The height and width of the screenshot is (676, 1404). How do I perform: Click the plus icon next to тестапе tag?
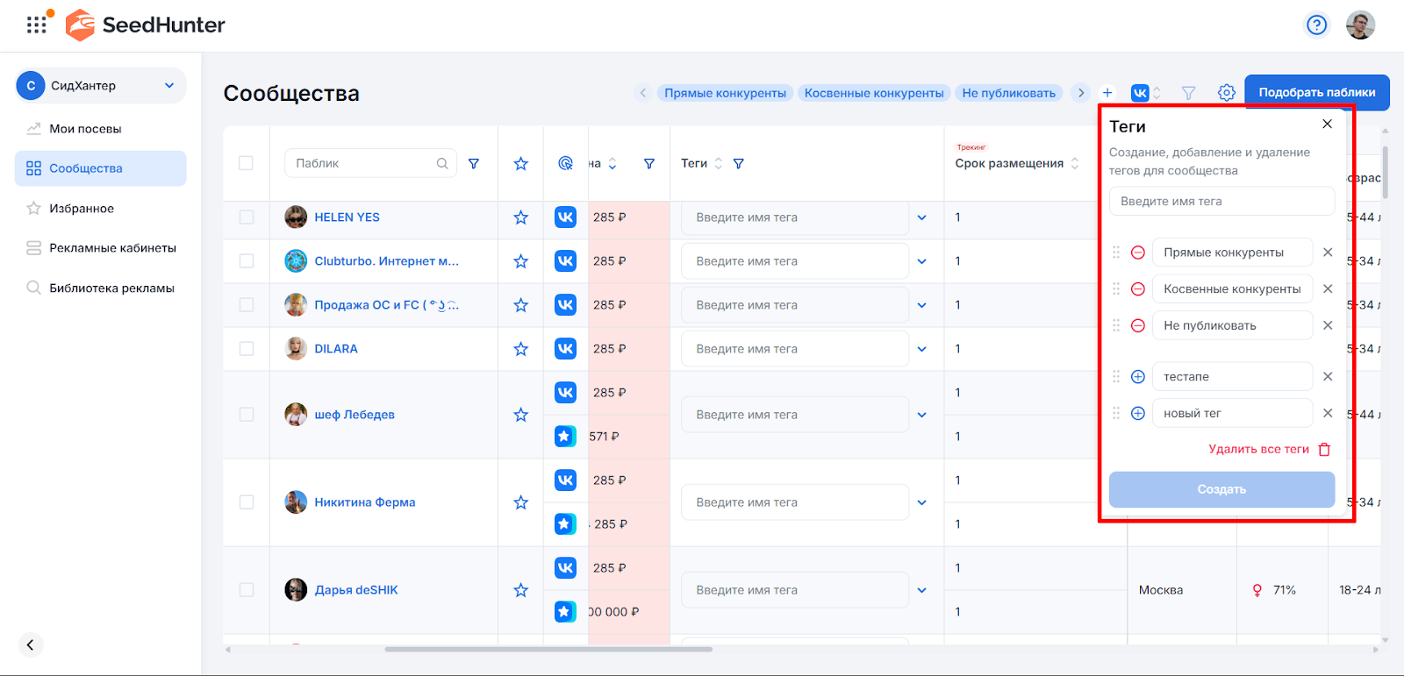click(x=1138, y=377)
